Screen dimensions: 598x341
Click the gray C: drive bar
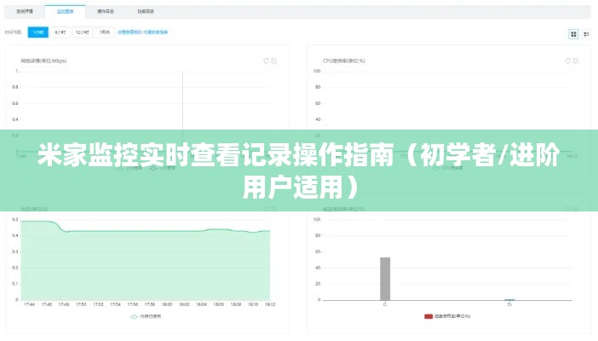tap(385, 279)
